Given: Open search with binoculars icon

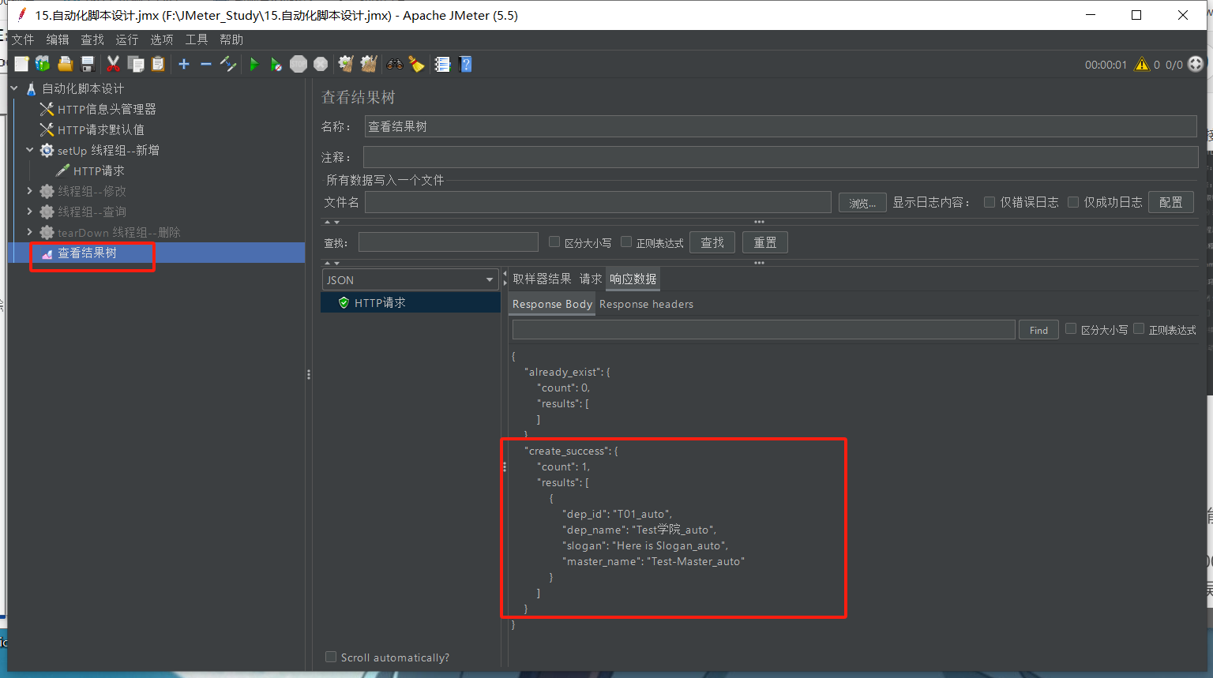Looking at the screenshot, I should [x=394, y=64].
